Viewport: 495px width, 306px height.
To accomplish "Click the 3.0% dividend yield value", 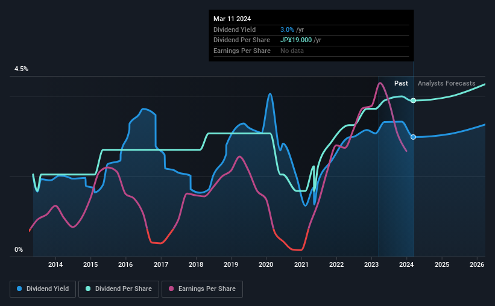I will tap(287, 30).
